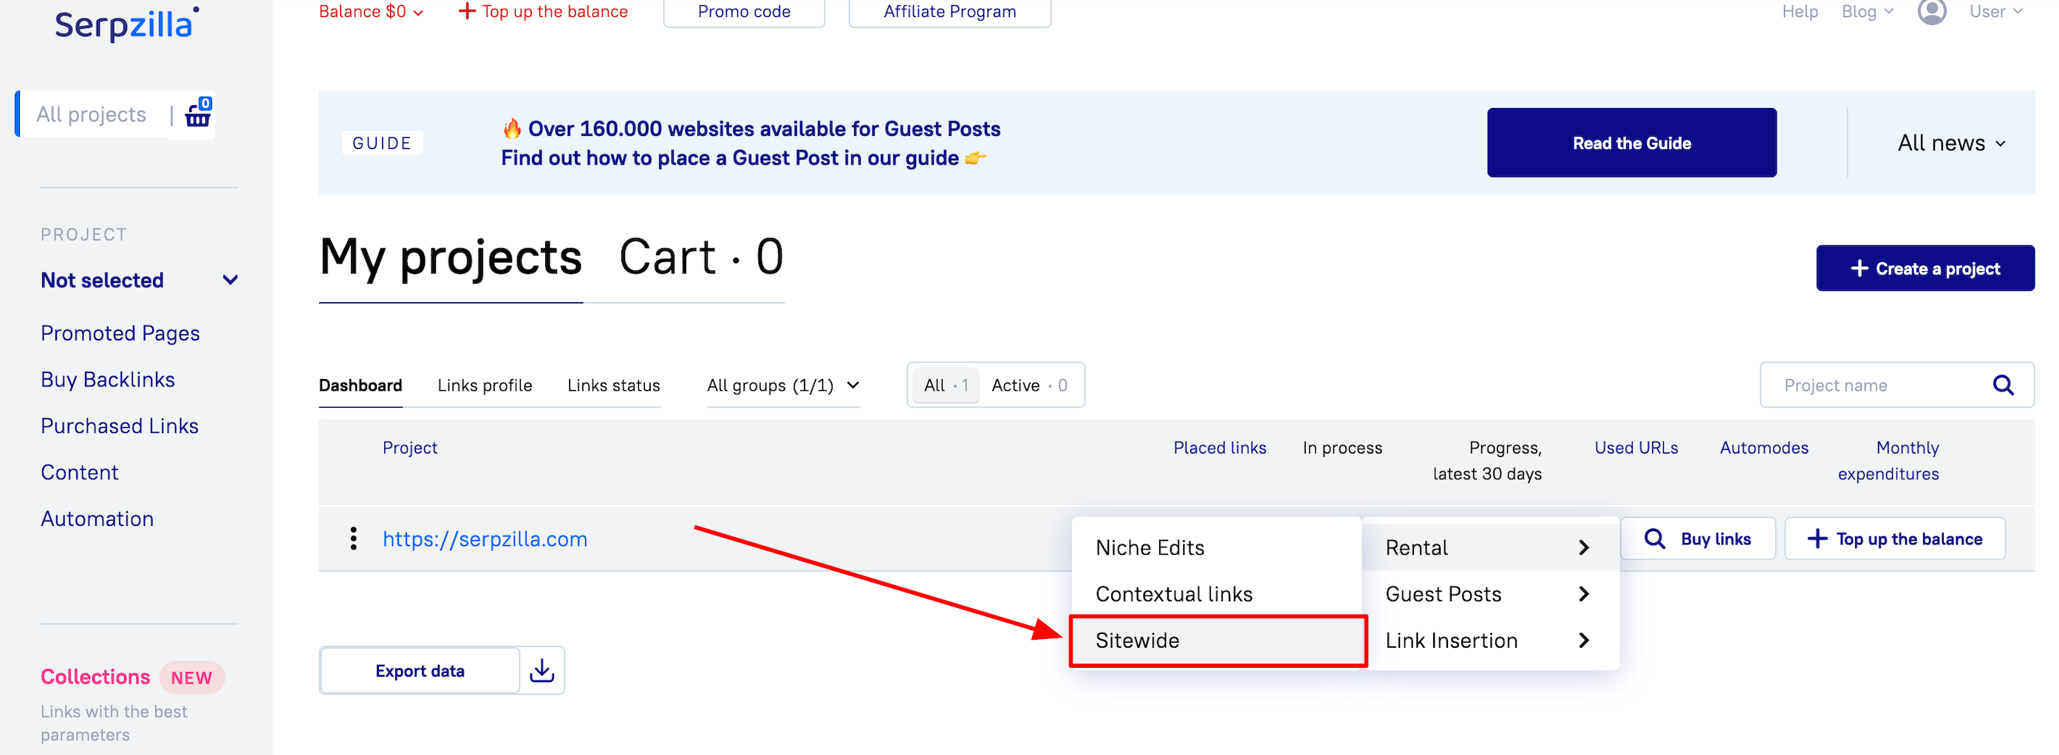Screen dimensions: 2059x755
Task: Click the download icon next to Export data
Action: [x=542, y=670]
